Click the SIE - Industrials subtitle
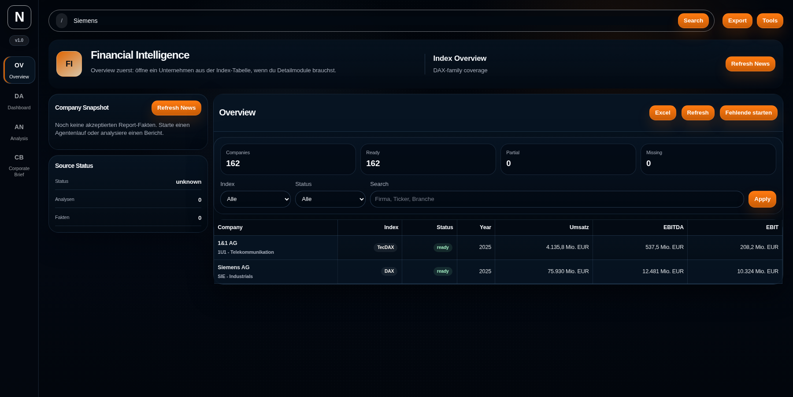The width and height of the screenshot is (793, 397). (235, 277)
